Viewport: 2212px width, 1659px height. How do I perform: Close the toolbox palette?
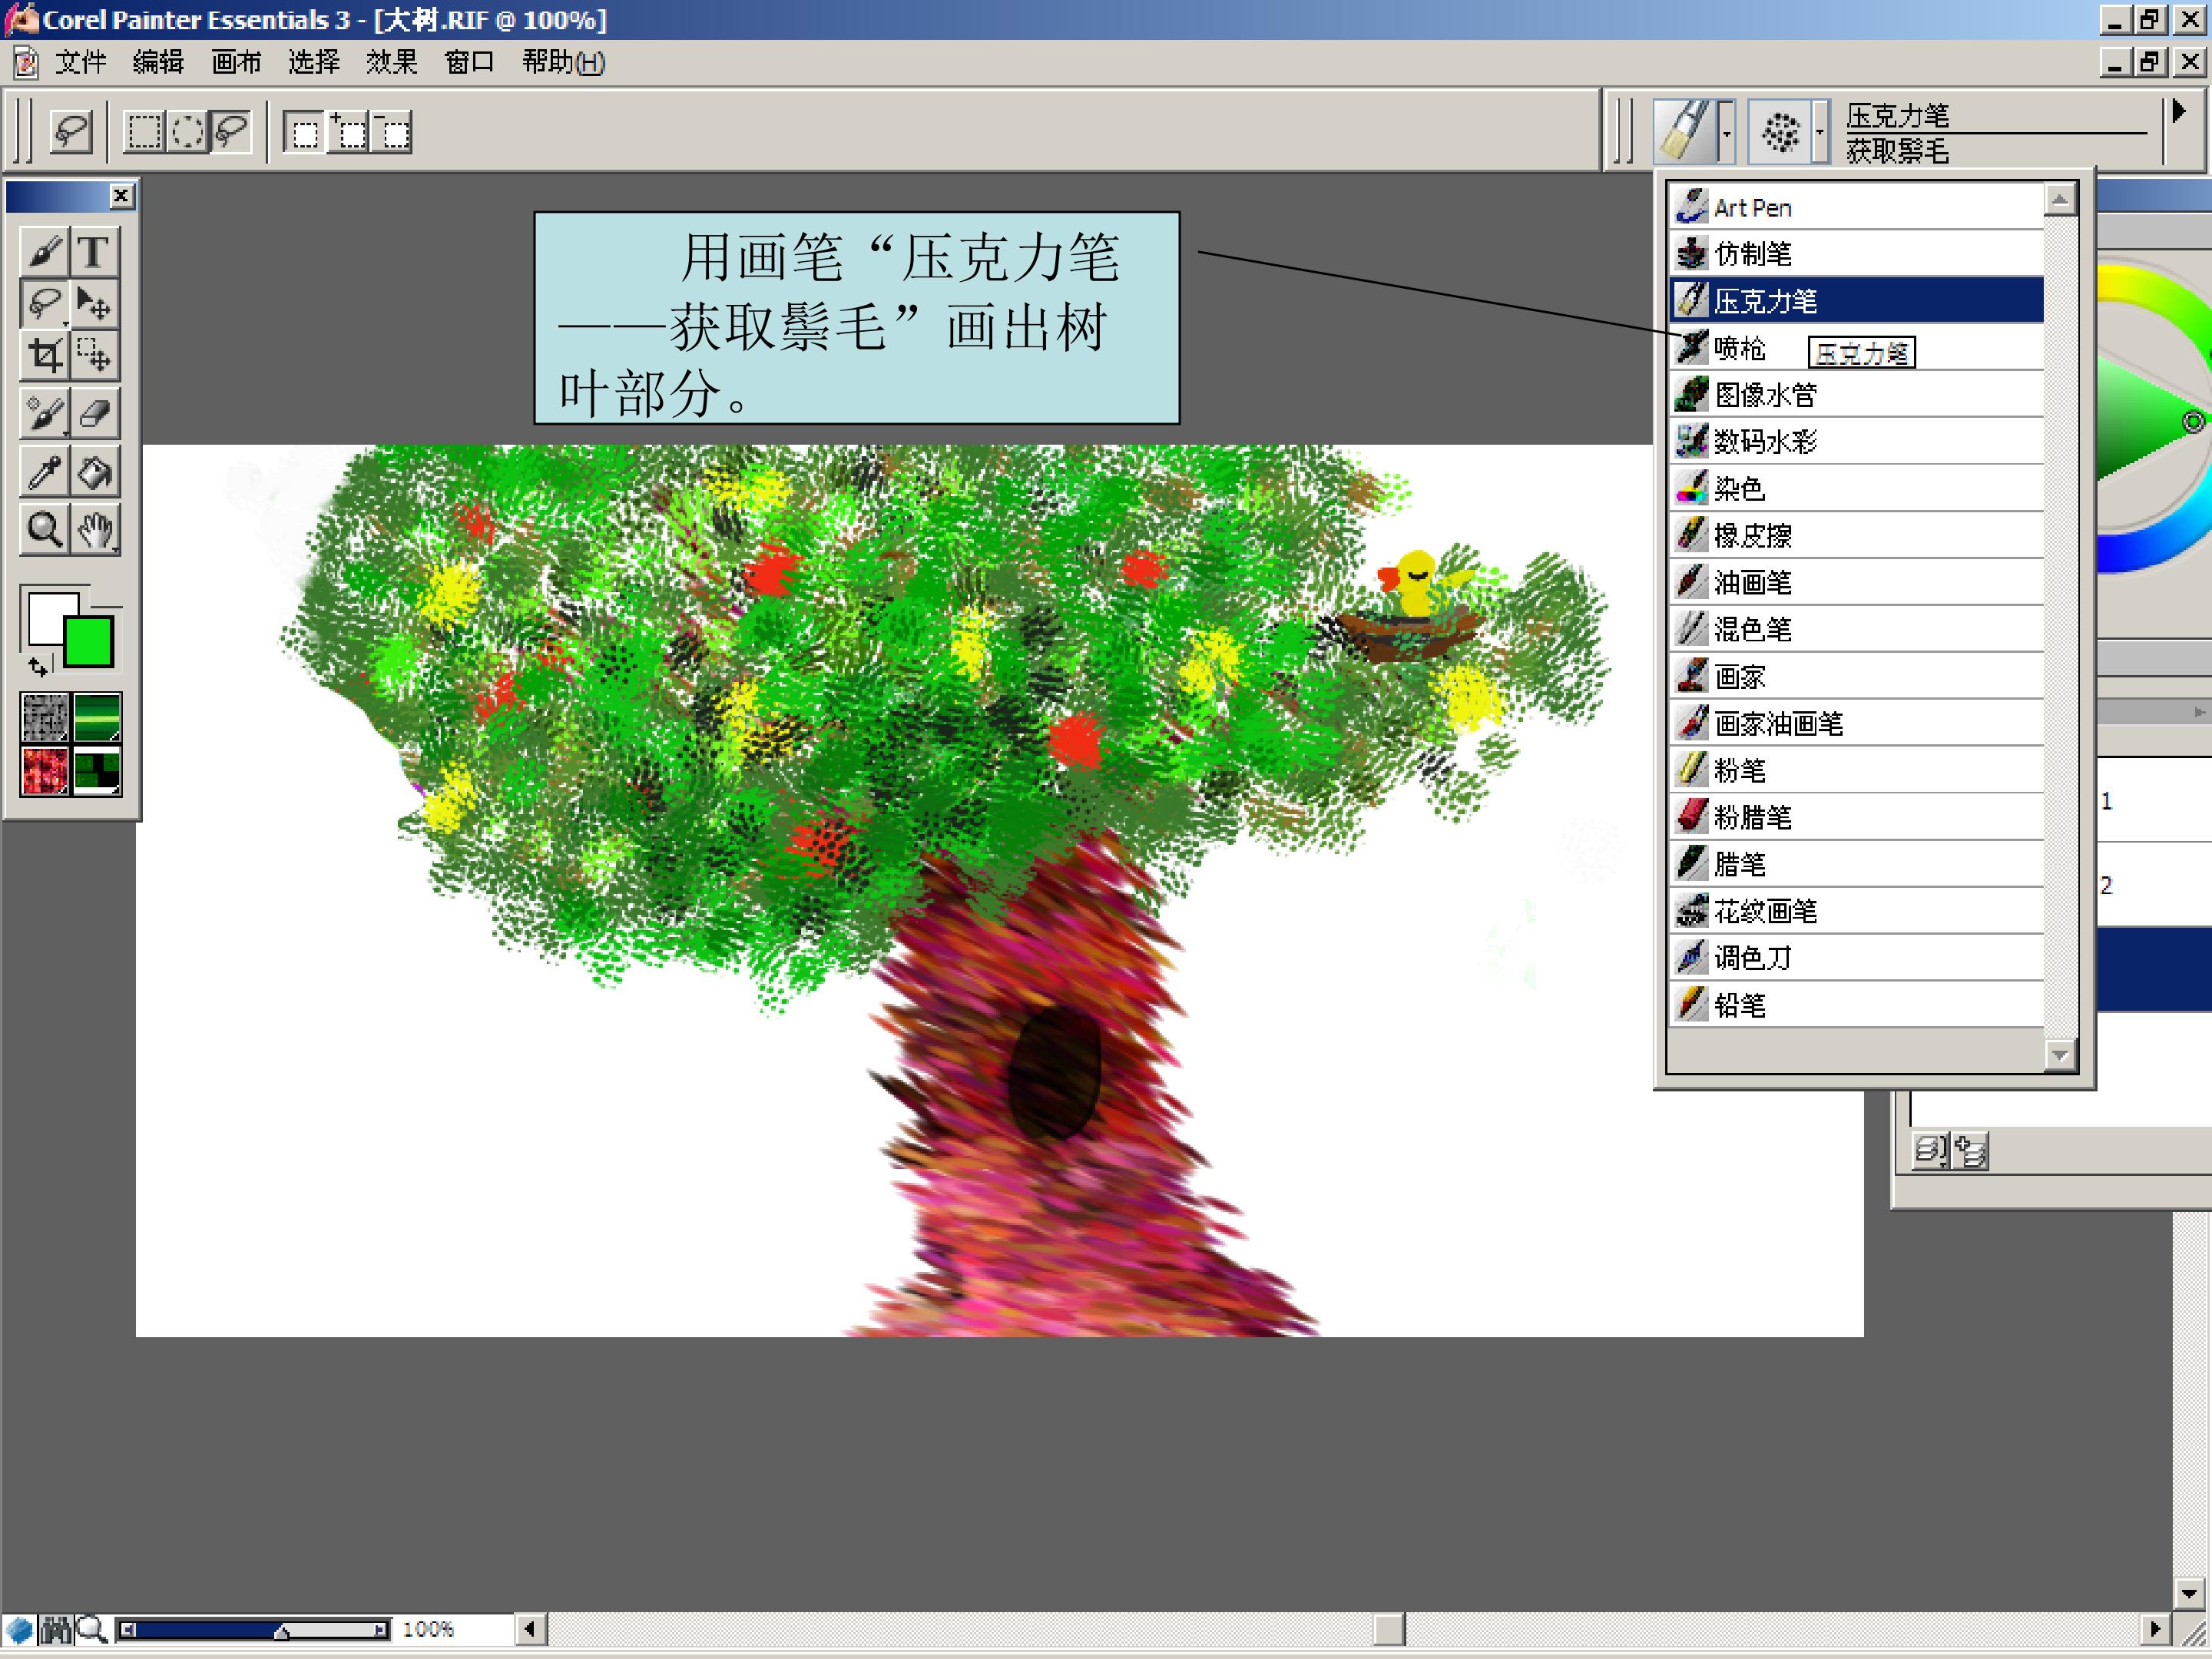point(121,196)
